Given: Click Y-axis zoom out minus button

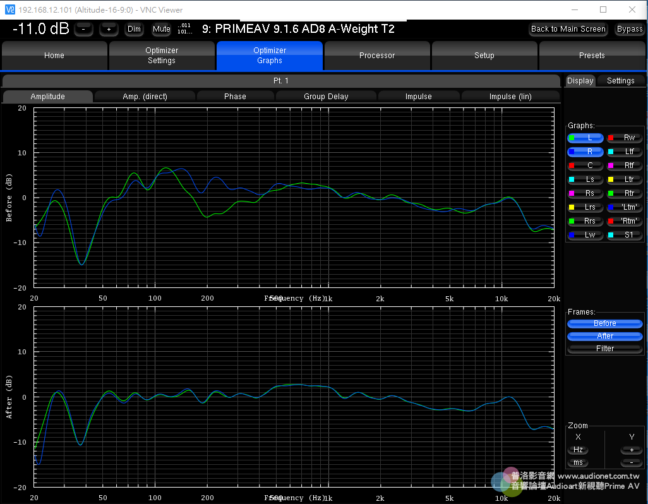Looking at the screenshot, I should click(631, 462).
